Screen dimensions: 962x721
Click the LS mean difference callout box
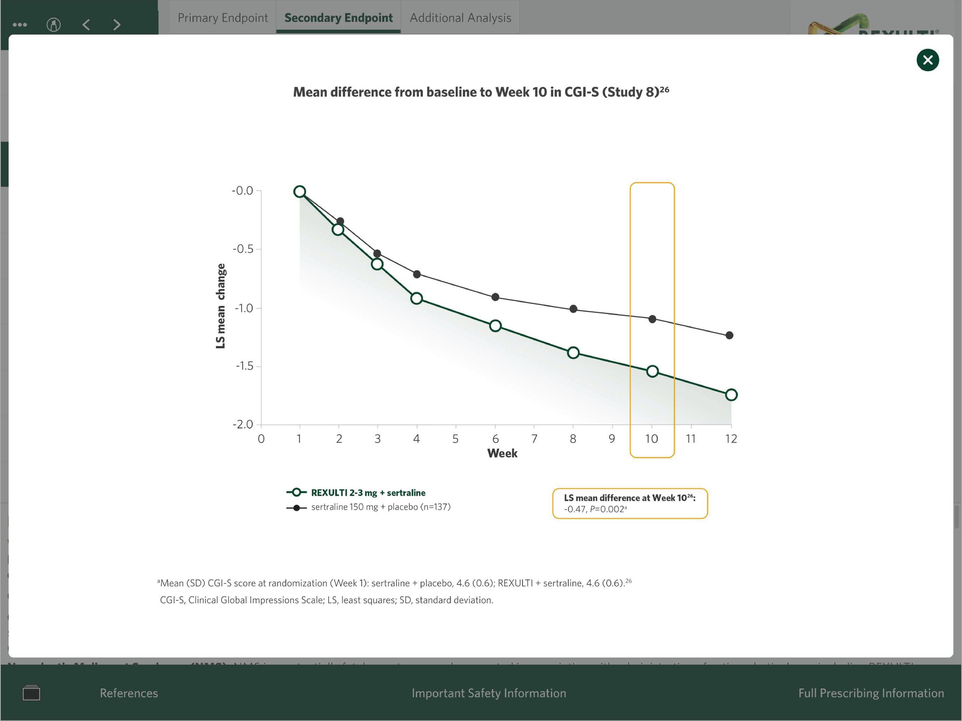(629, 503)
